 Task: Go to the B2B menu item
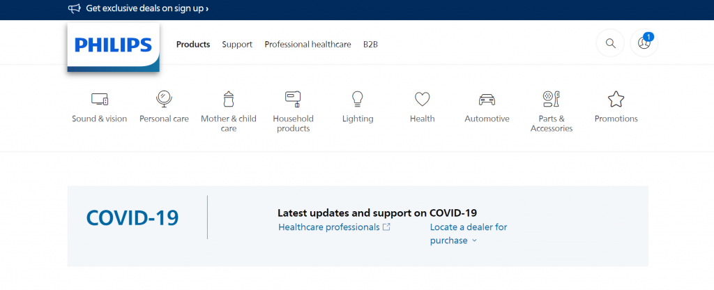pos(370,45)
